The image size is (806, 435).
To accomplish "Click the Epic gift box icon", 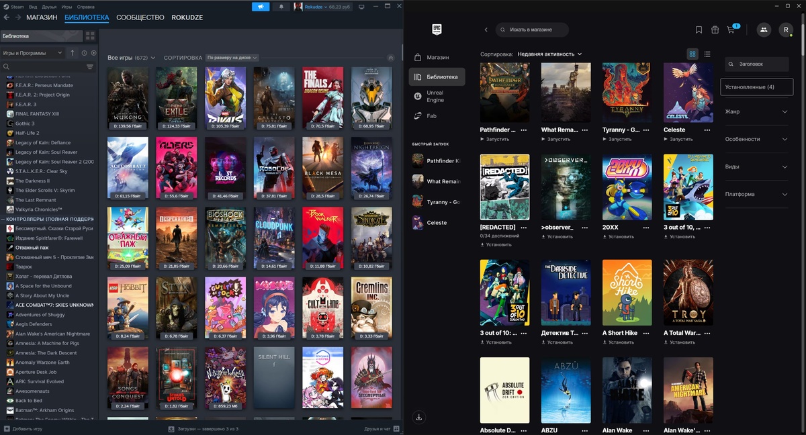I will click(x=715, y=30).
